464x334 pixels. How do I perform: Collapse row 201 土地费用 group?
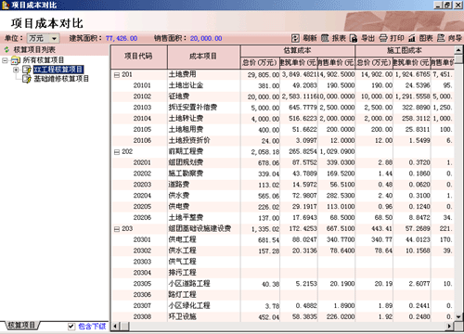[x=117, y=75]
